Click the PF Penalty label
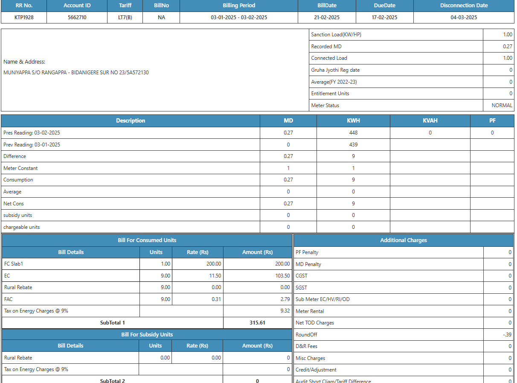The height and width of the screenshot is (383, 517). point(307,252)
